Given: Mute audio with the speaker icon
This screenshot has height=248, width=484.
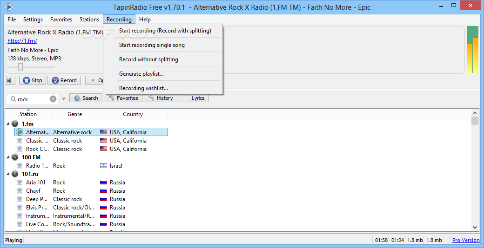Looking at the screenshot, I should coord(10,81).
